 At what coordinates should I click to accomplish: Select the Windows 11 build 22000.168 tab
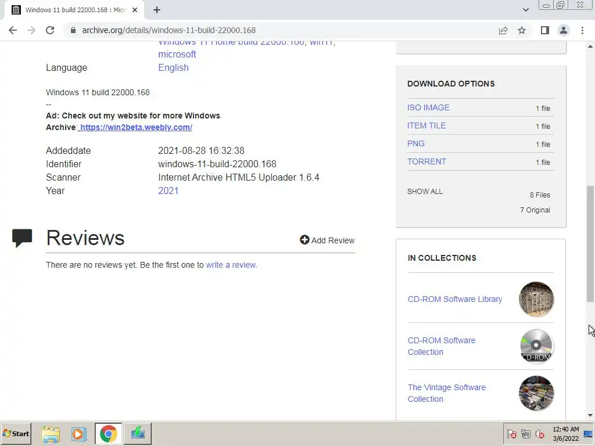(x=74, y=10)
